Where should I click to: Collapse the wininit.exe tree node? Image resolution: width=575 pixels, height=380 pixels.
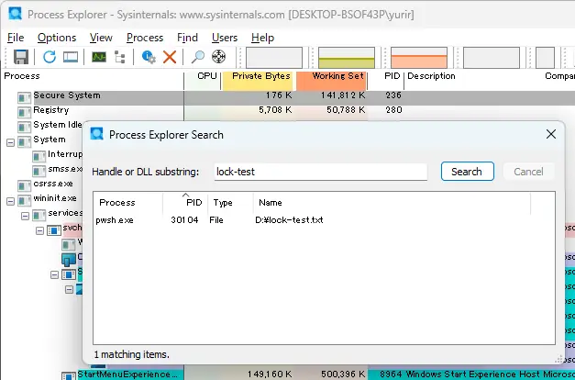point(11,201)
